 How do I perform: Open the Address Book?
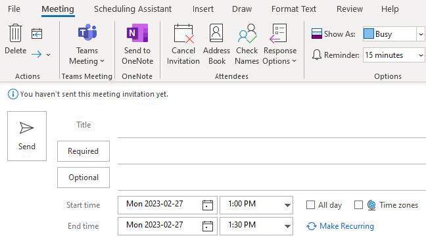click(x=216, y=33)
